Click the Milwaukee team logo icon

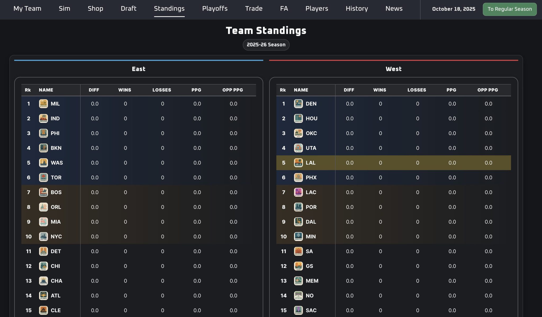pyautogui.click(x=43, y=104)
